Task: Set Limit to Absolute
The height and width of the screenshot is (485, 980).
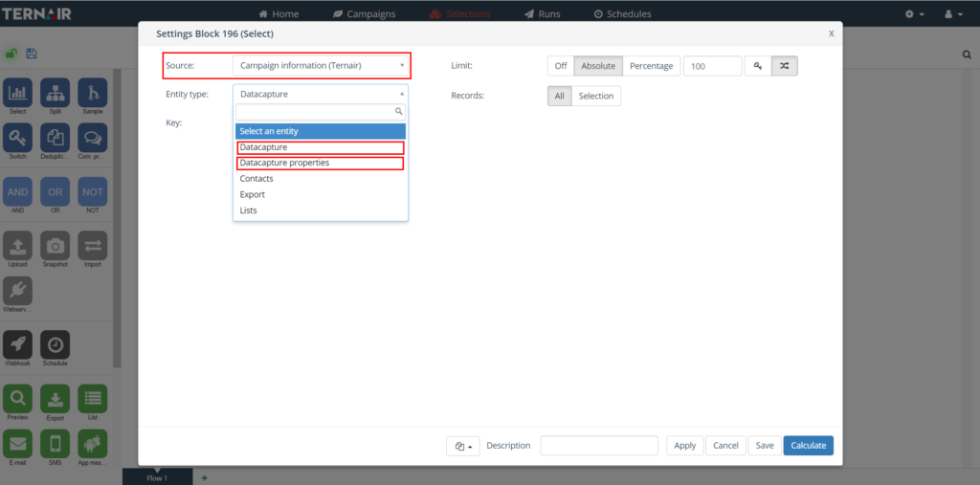Action: coord(598,66)
